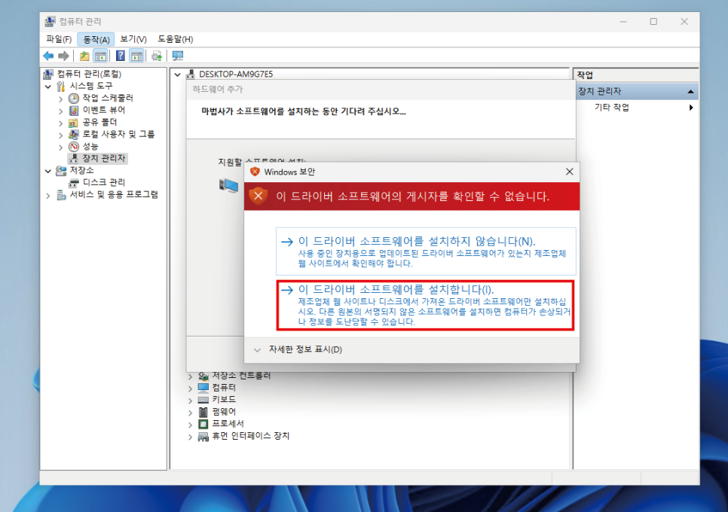The width and height of the screenshot is (728, 512).
Task: Select 펌웨어 device category text
Action: tap(224, 412)
